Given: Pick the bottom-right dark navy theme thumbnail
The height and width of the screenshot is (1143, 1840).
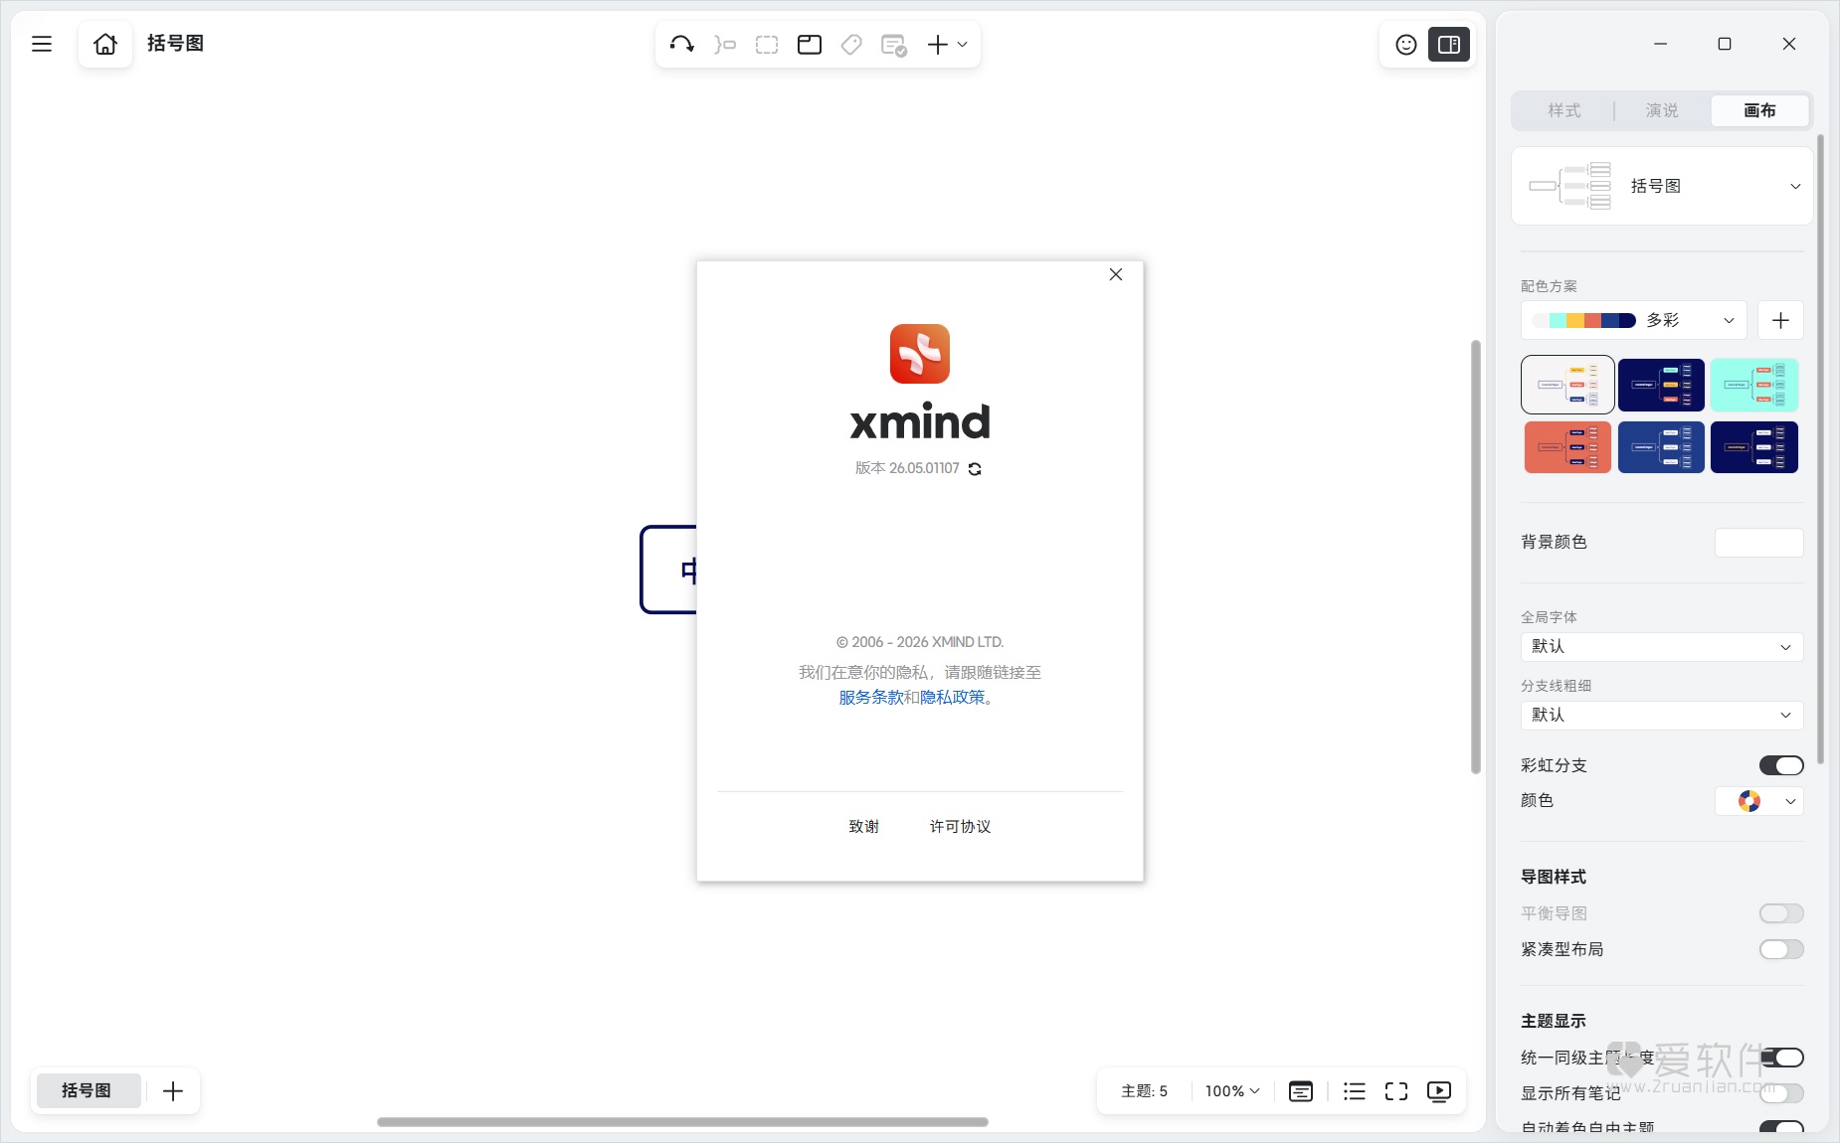Looking at the screenshot, I should tap(1754, 447).
